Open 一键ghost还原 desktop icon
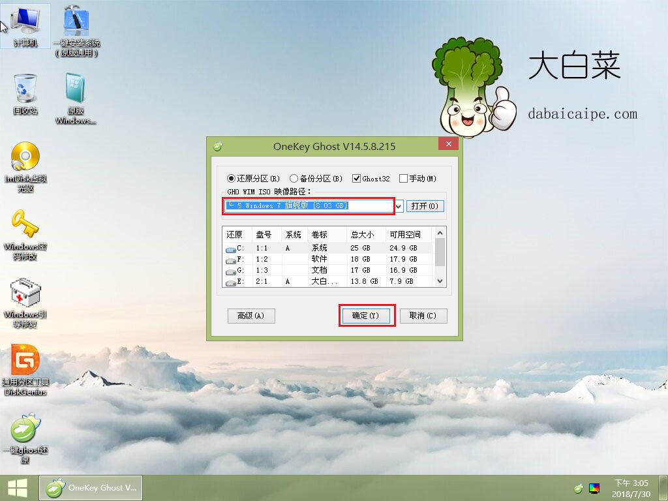Viewport: 668px width, 501px height. [25, 429]
